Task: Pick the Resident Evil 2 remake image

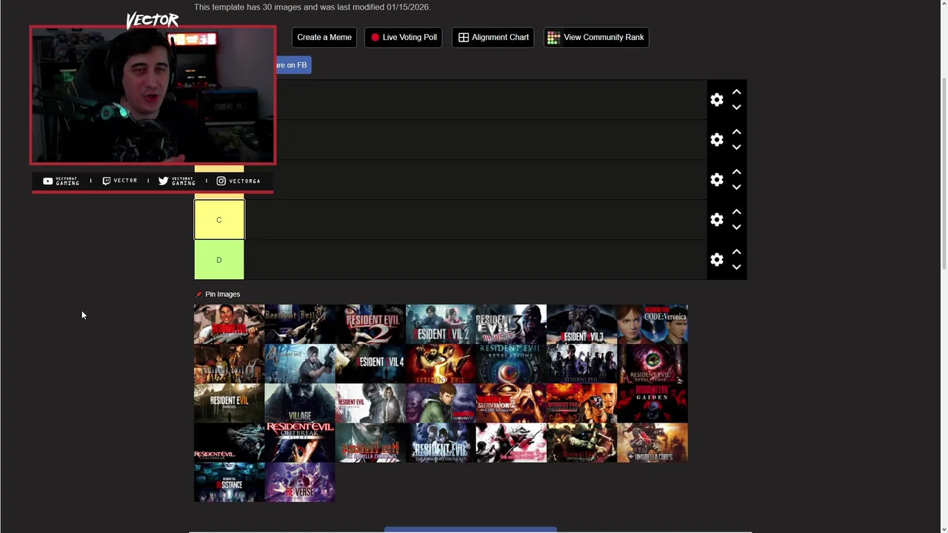Action: 441,324
